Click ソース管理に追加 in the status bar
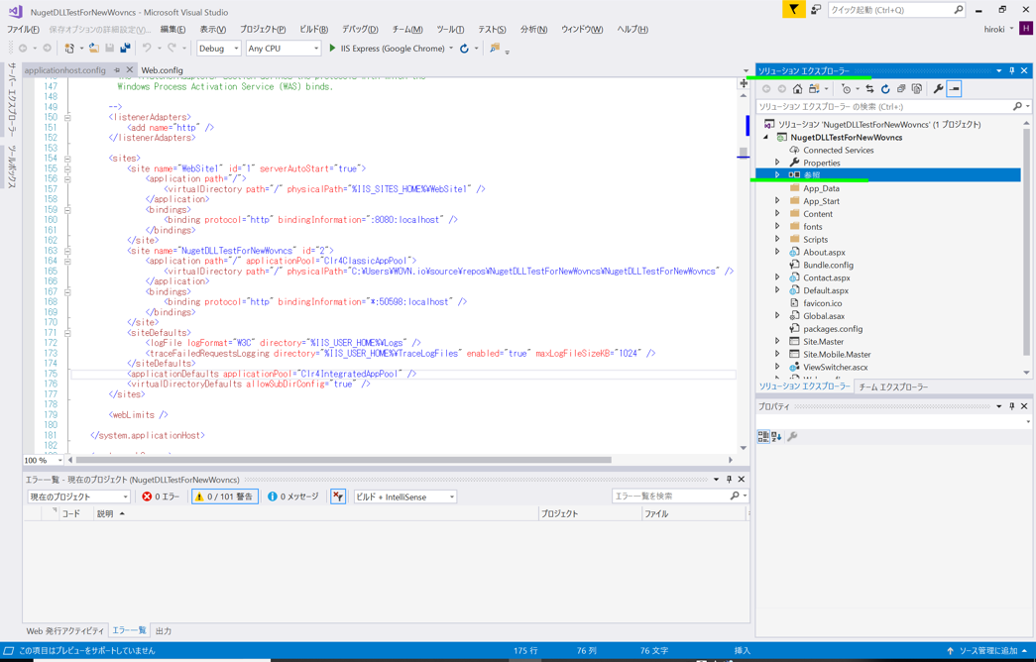This screenshot has width=1036, height=662. [986, 650]
